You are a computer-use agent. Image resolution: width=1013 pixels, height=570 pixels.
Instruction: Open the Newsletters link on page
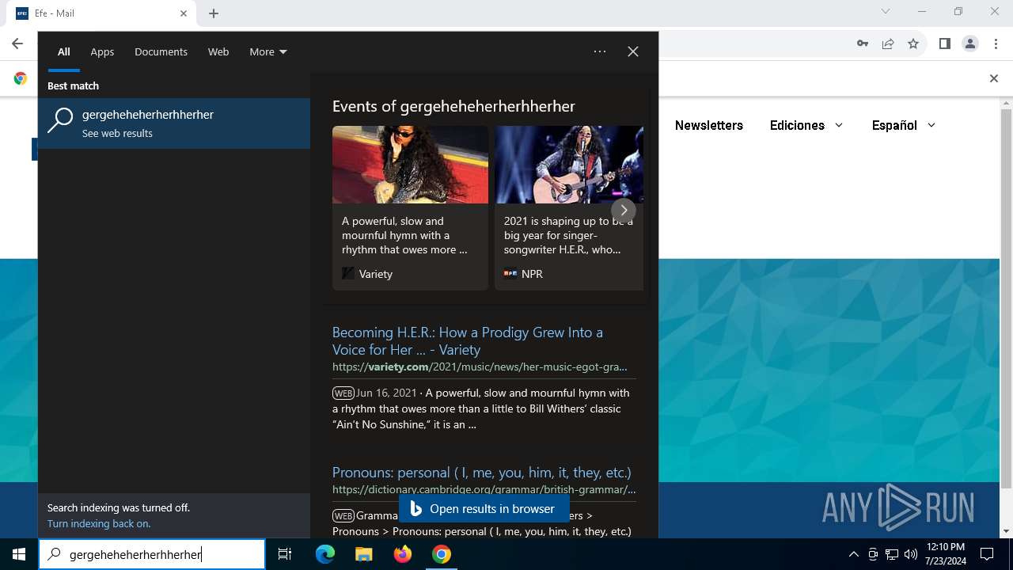point(709,125)
